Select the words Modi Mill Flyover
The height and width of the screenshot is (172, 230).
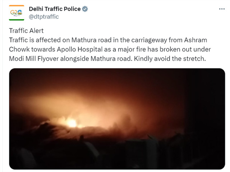pyautogui.click(x=34, y=59)
